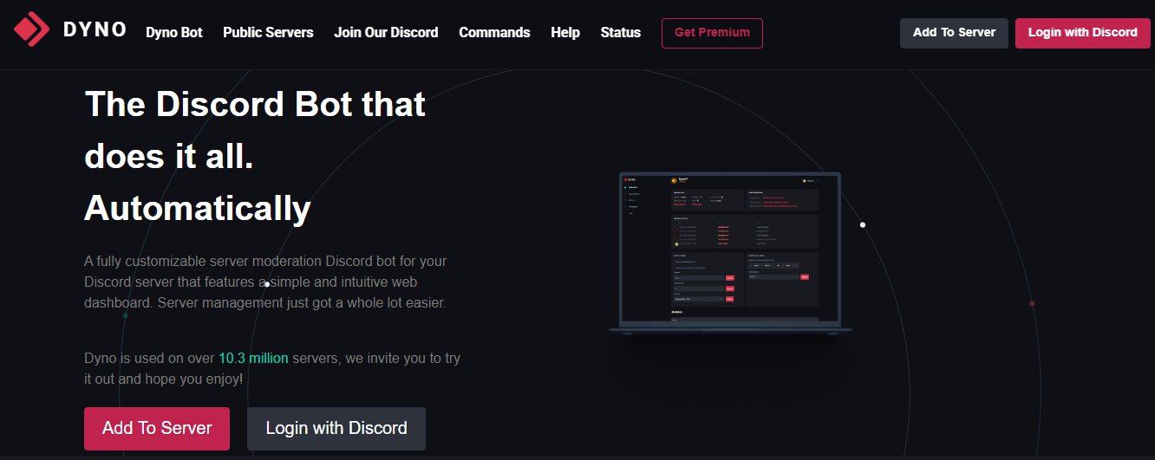The image size is (1155, 460).
Task: Click the outlined Get Premium button
Action: 712,33
